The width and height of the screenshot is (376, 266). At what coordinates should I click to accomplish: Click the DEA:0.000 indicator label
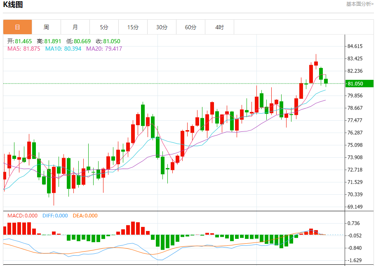coord(85,215)
